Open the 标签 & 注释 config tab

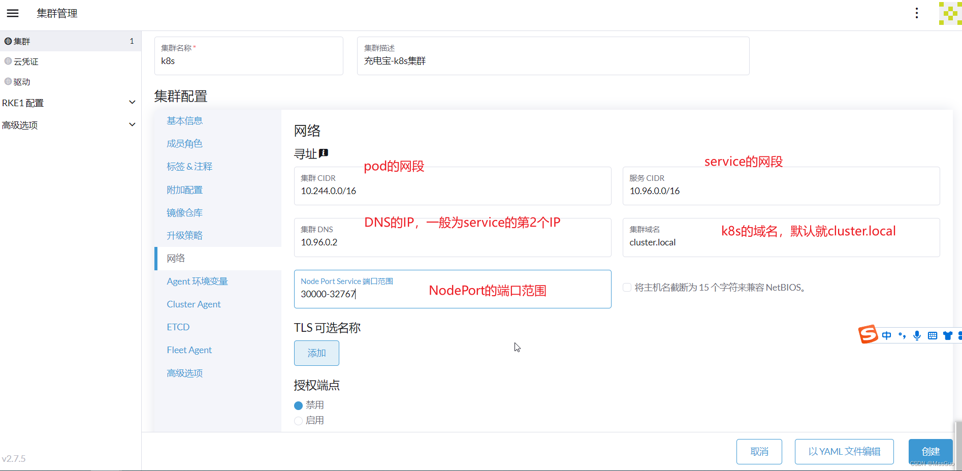[x=218, y=167]
